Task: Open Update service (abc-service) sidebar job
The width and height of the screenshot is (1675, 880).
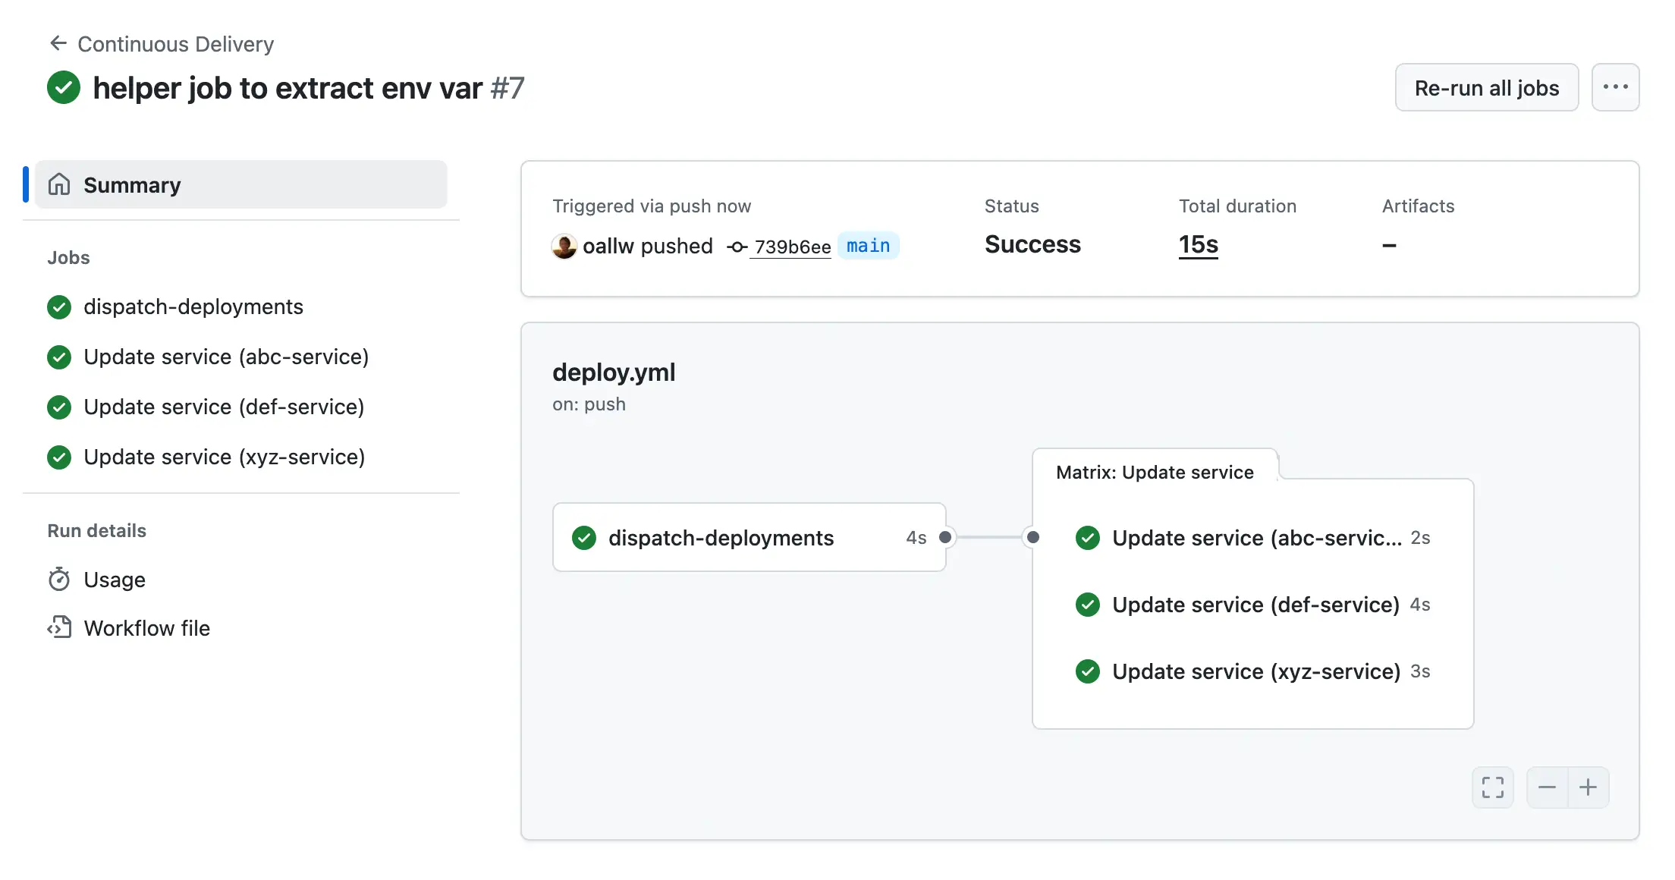Action: coord(225,357)
